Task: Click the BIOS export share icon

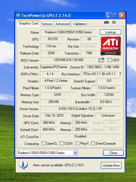Action: click(x=101, y=60)
